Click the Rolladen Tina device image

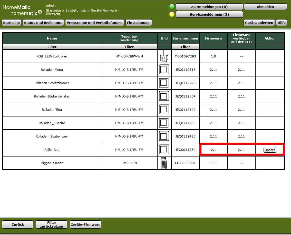pos(164,110)
